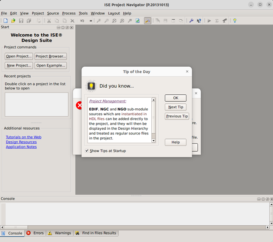Click Help button in Tip dialog
Viewport: 273px width, 242px height.
175,142
